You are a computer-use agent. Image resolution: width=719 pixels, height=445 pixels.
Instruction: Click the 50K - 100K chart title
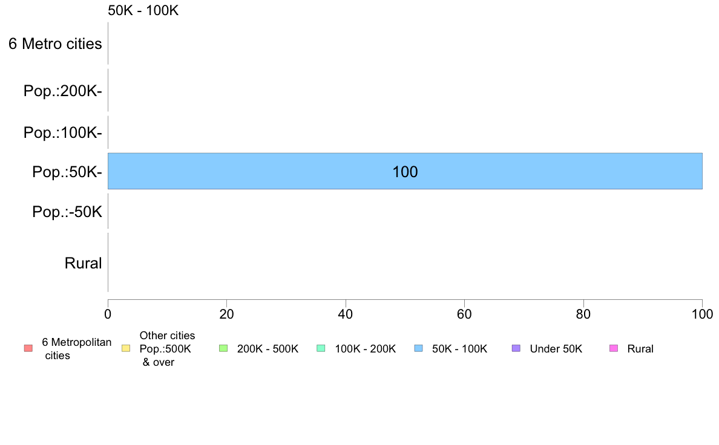pyautogui.click(x=143, y=10)
